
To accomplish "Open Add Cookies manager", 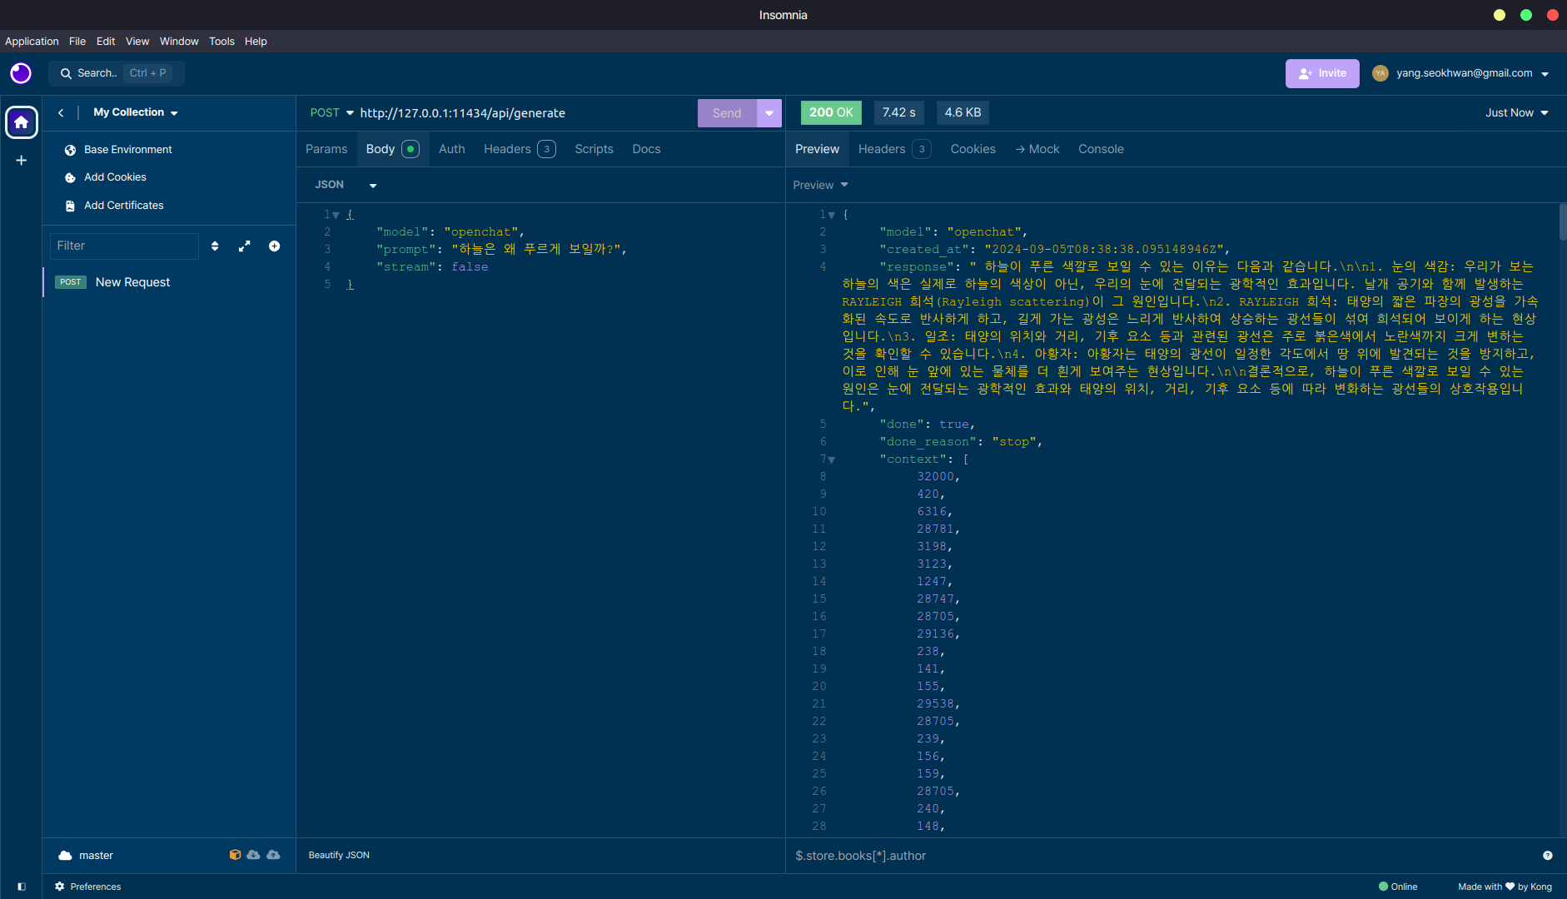I will tap(105, 177).
